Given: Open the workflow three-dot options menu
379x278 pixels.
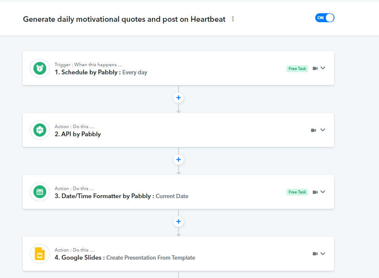Looking at the screenshot, I should [x=233, y=19].
